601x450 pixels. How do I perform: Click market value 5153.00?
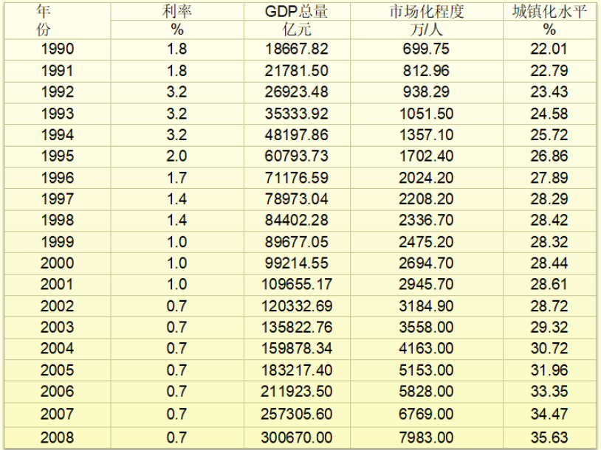pos(426,370)
